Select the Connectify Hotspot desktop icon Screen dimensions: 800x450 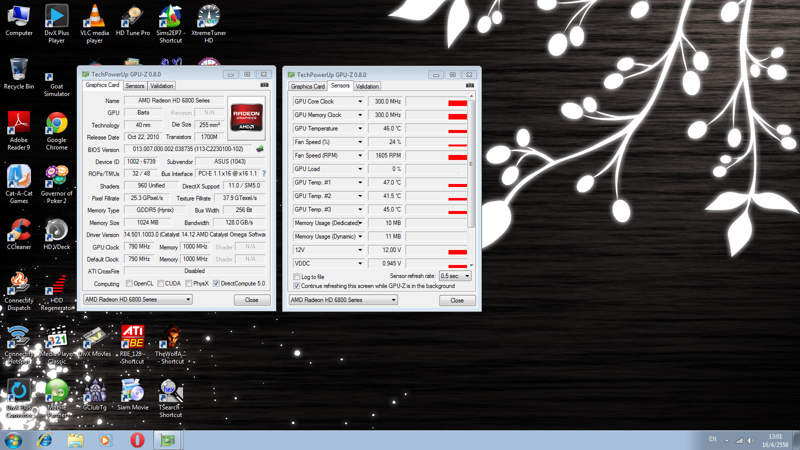click(x=19, y=345)
